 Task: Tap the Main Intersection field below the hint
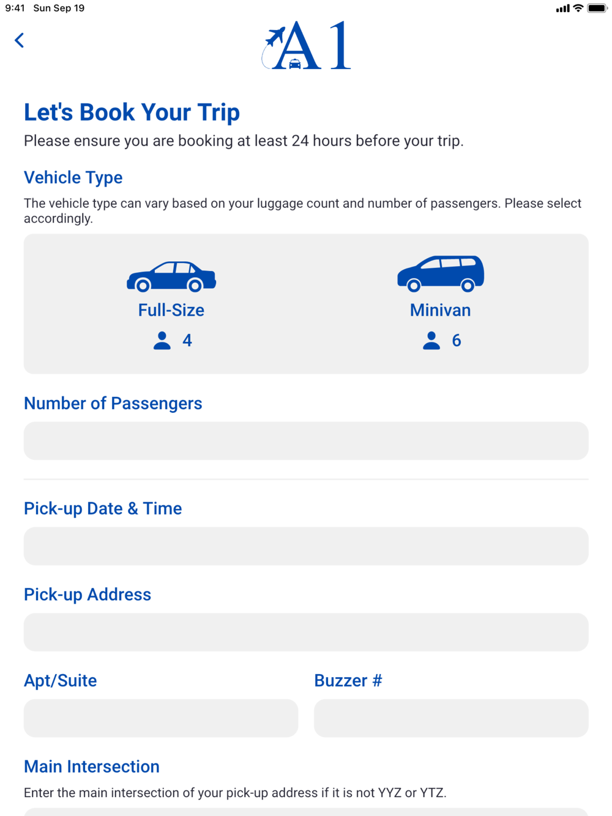click(x=306, y=812)
